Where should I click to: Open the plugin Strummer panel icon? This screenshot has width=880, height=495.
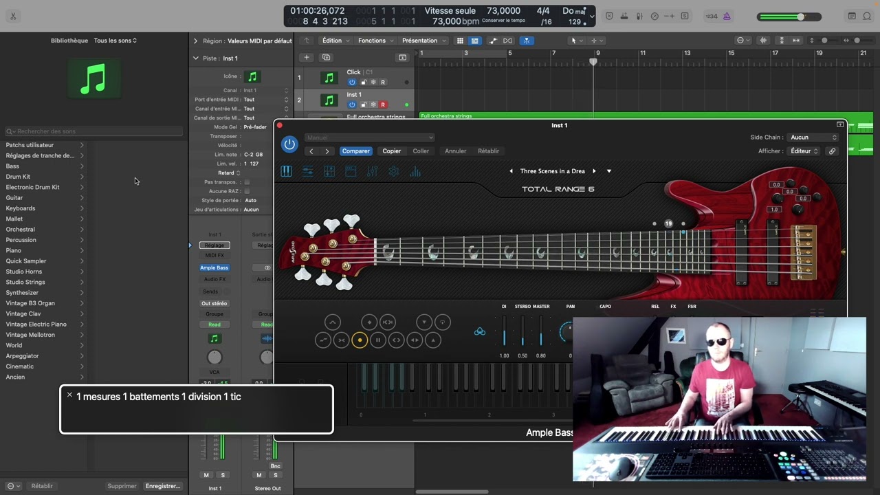pos(308,171)
